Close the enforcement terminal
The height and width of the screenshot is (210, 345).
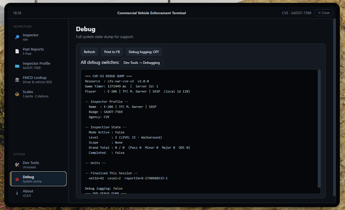[x=324, y=13]
